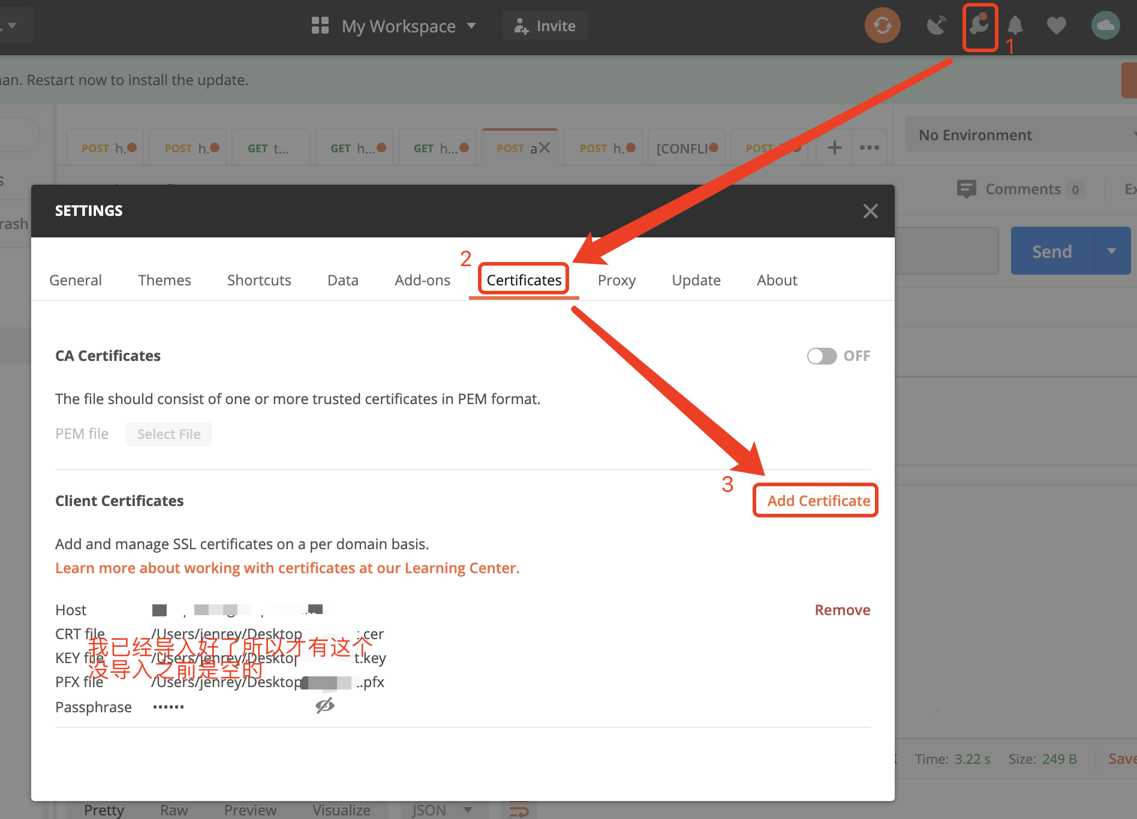
Task: Open the wrench settings icon
Action: (979, 26)
